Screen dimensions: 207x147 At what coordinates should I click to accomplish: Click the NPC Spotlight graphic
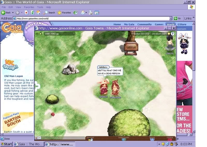(10, 65)
